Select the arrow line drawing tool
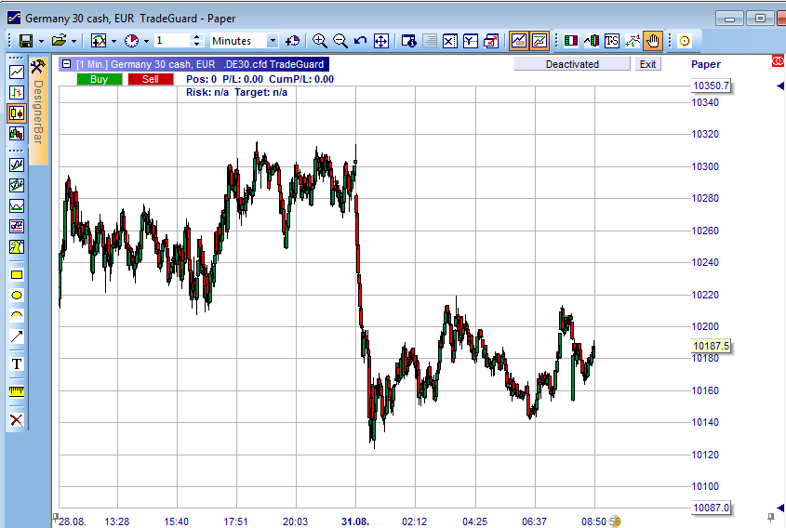The height and width of the screenshot is (528, 786). click(x=17, y=337)
